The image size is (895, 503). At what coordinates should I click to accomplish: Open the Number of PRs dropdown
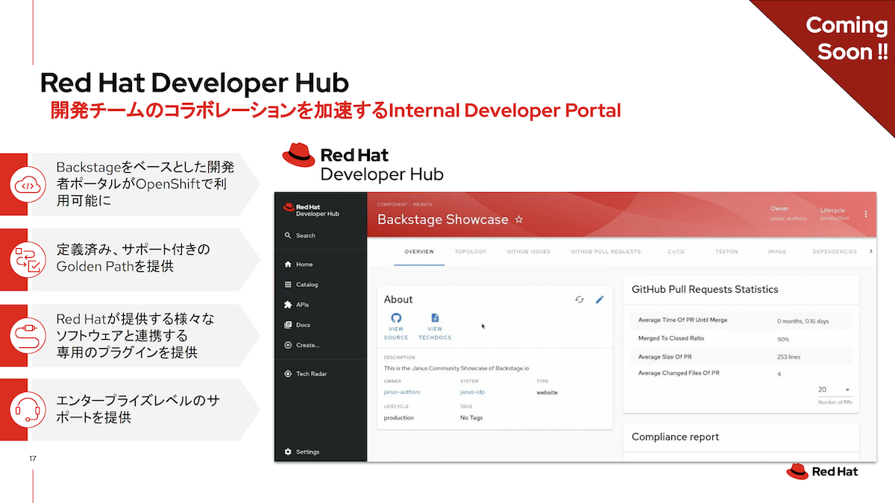[835, 390]
